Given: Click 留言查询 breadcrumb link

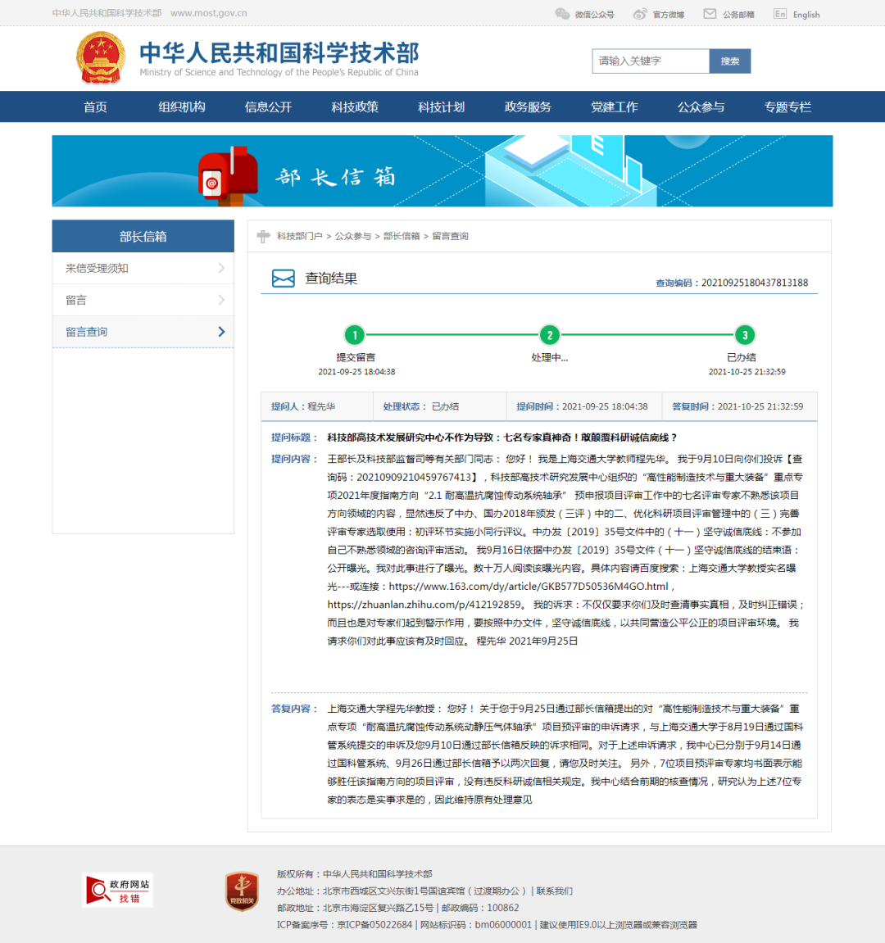Looking at the screenshot, I should point(450,236).
